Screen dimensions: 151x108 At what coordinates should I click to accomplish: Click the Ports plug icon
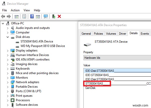click(12, 91)
